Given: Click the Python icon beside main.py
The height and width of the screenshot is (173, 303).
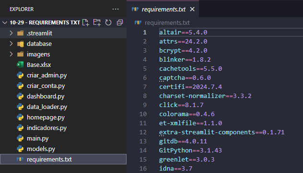Looking at the screenshot, I should pyautogui.click(x=20, y=138).
